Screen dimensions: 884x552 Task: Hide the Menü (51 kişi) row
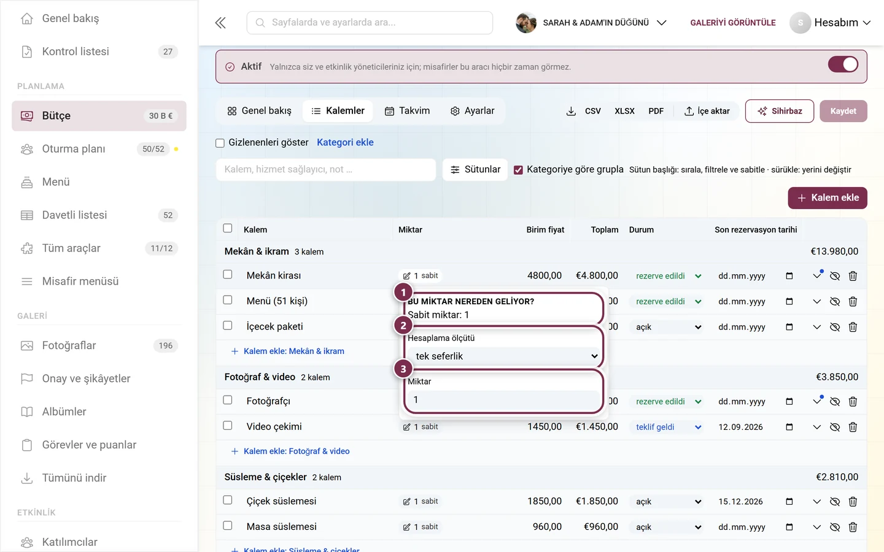[835, 302]
